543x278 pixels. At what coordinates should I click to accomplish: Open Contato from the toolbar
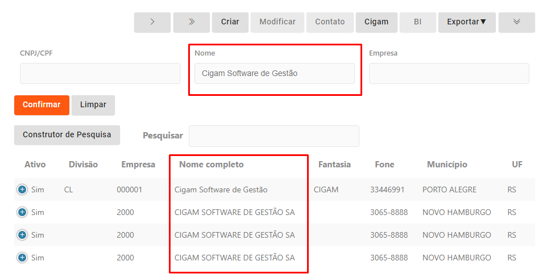point(330,22)
